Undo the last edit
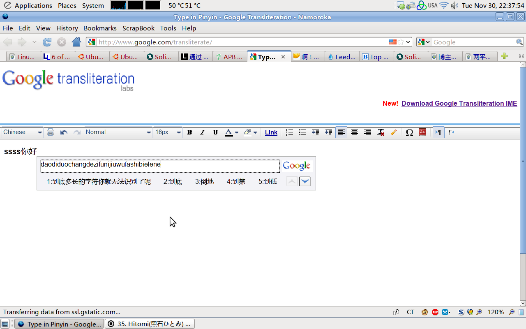The height and width of the screenshot is (329, 526). [x=64, y=132]
